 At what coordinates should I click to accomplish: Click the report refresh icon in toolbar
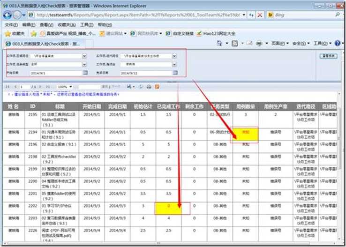141,87
